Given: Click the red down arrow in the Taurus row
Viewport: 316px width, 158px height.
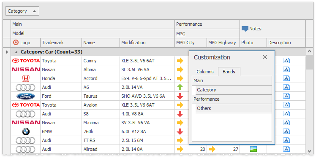Looking at the screenshot, I should point(180,96).
